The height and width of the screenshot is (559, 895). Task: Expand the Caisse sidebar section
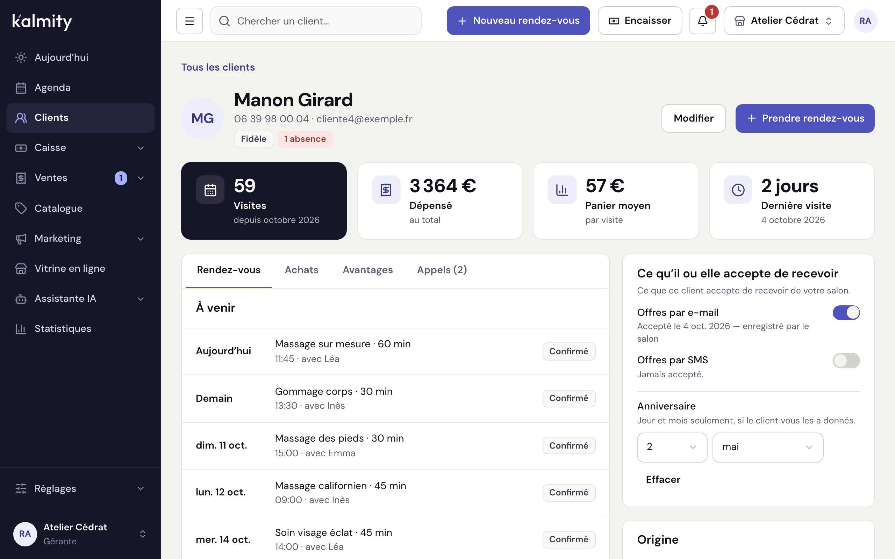tap(141, 148)
